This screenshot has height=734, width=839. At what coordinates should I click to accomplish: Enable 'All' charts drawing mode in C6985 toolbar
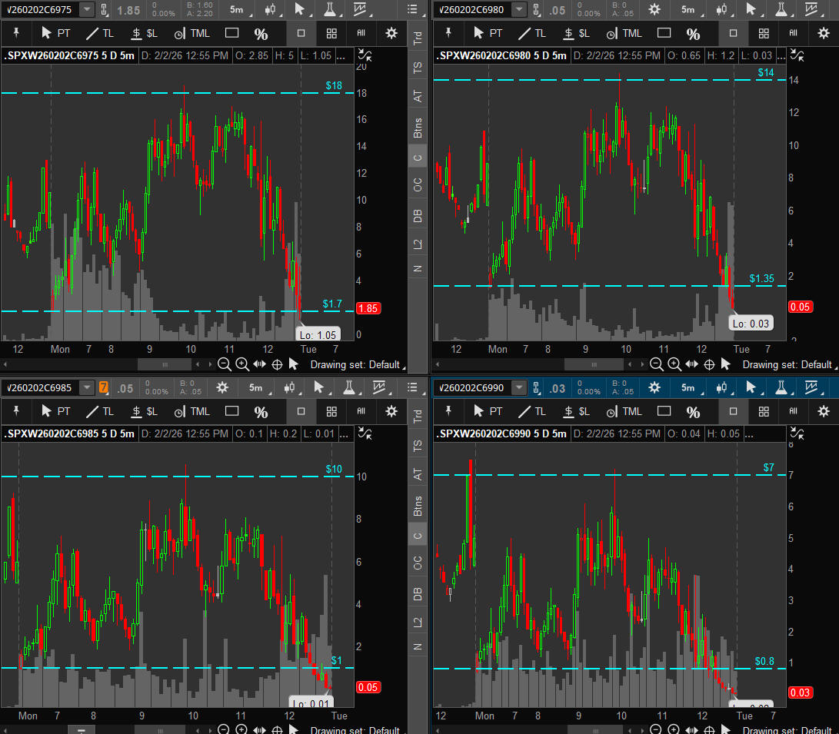pyautogui.click(x=361, y=411)
